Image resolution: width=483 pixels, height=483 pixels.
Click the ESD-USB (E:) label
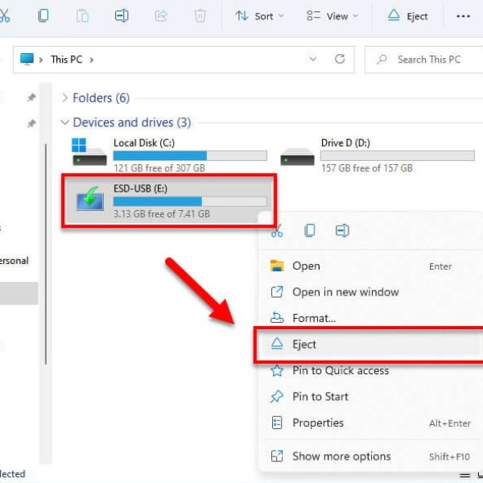(140, 188)
